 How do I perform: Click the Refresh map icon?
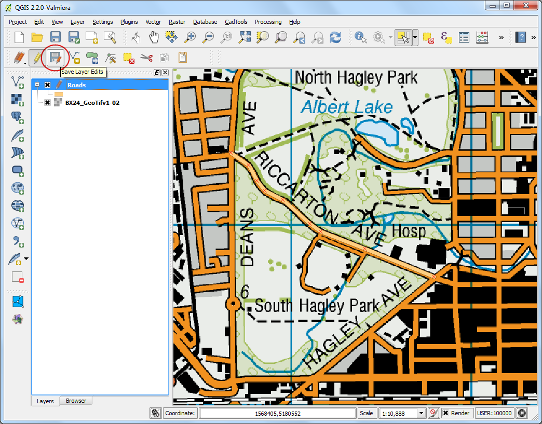(x=336, y=37)
